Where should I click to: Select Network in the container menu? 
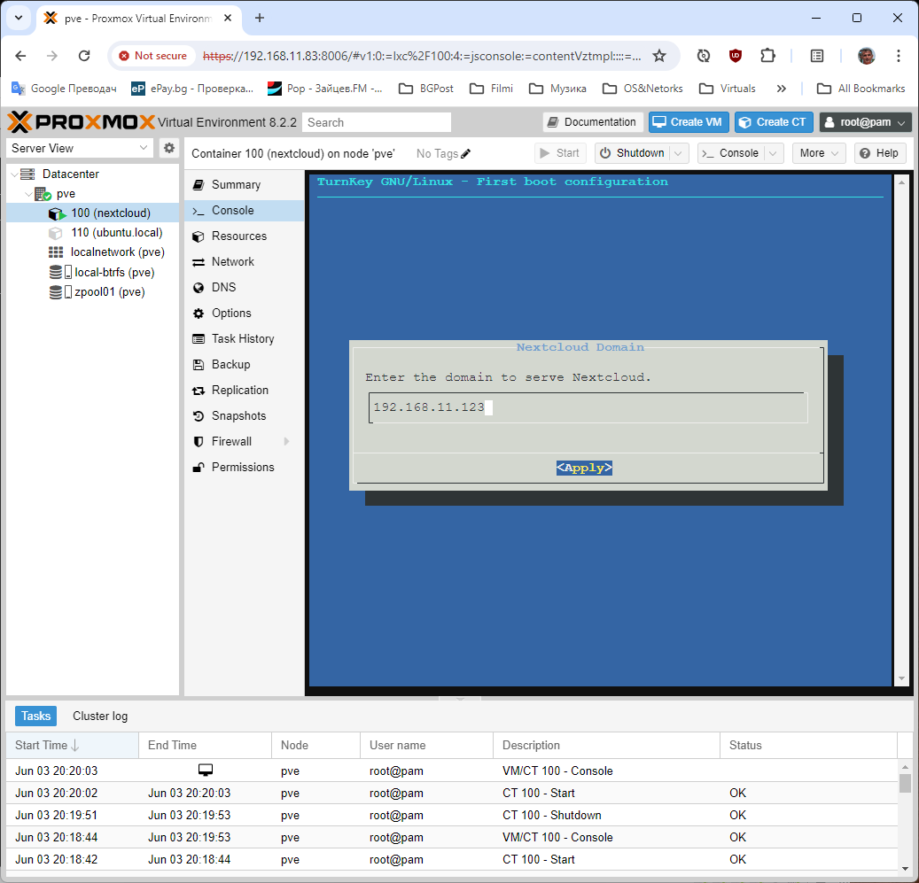[x=245, y=262]
